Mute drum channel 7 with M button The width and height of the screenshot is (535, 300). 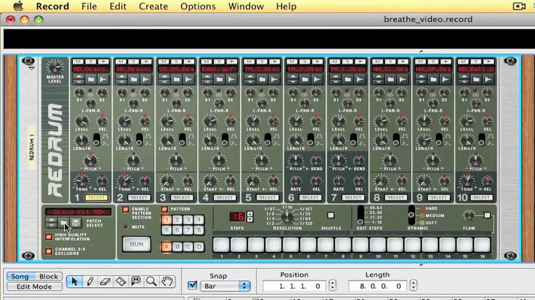[335, 62]
